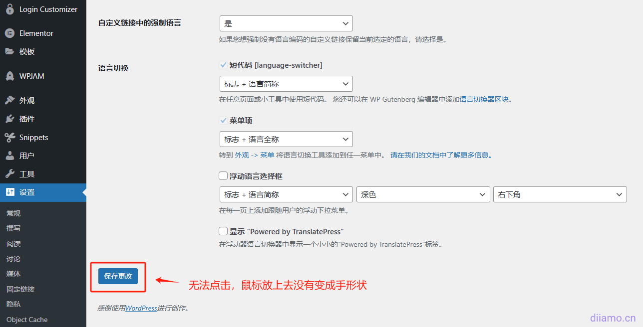Toggle the 显示 Powered by TranslatePress checkbox
The width and height of the screenshot is (643, 327).
click(x=223, y=231)
